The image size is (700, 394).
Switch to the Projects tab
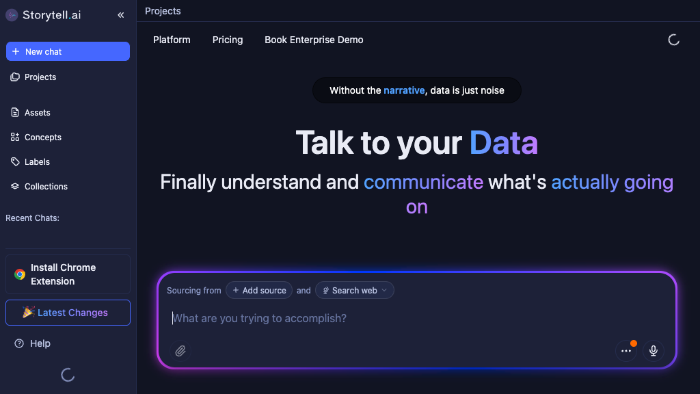coord(162,11)
